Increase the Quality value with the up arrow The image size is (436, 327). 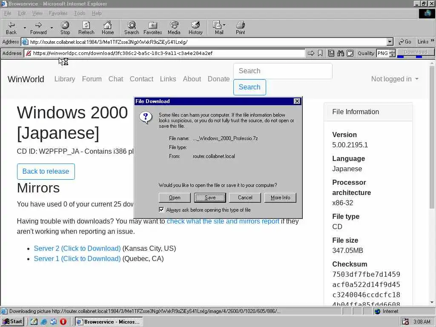[392, 51]
